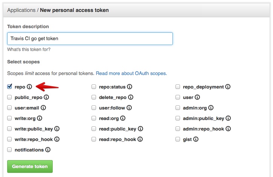Screen dimensions: 273x177
Task: Click the info icon beside repo:status
Action: 130,87
